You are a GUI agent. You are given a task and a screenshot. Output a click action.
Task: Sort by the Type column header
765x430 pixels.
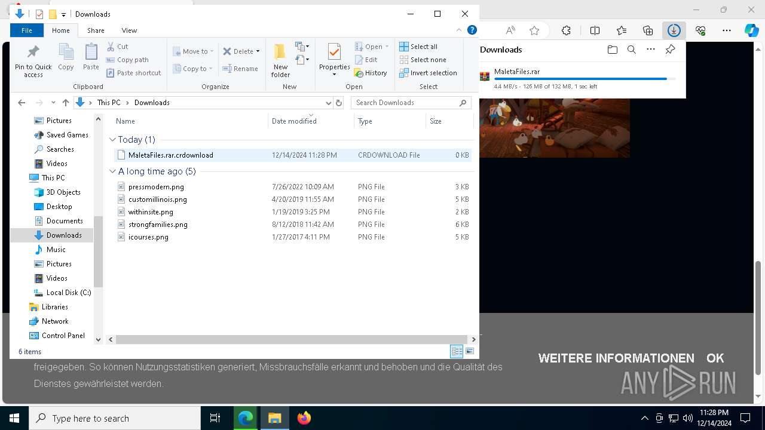pyautogui.click(x=390, y=121)
